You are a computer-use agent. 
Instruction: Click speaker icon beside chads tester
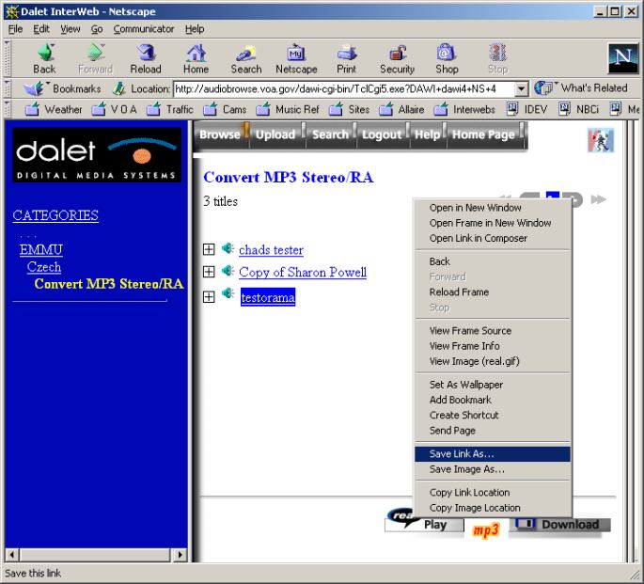(x=228, y=248)
